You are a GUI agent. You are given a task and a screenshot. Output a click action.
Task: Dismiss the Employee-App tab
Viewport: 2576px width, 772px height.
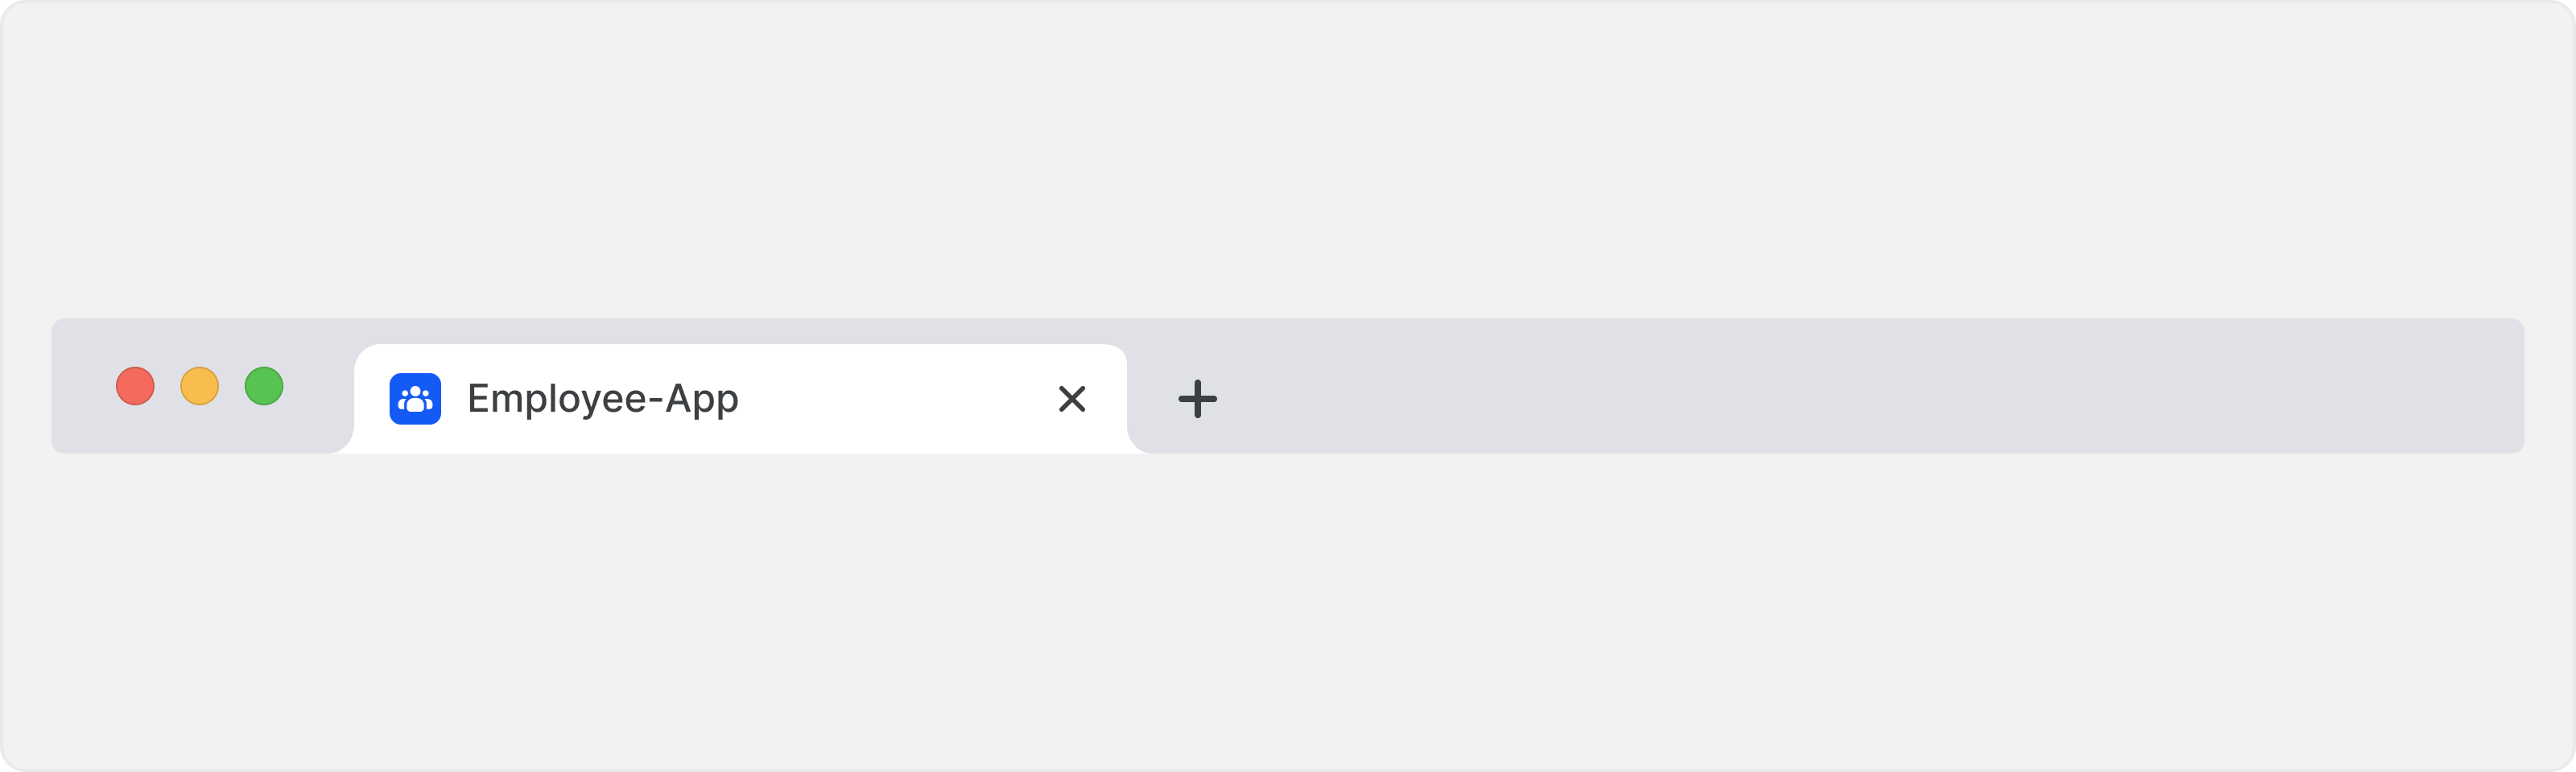[x=1072, y=399]
